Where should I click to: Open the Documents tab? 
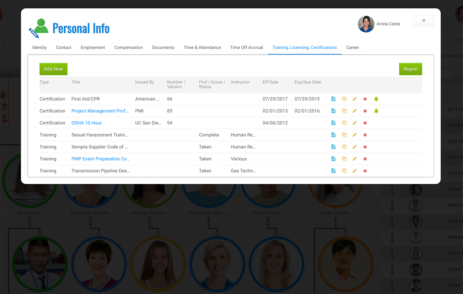tap(163, 48)
